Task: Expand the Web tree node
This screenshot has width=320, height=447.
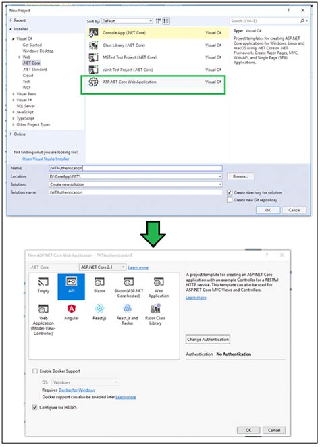Action: coord(20,57)
